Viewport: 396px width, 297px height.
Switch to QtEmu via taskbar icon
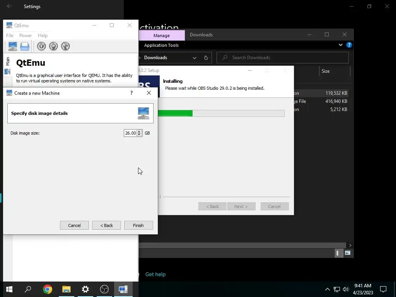tap(123, 289)
